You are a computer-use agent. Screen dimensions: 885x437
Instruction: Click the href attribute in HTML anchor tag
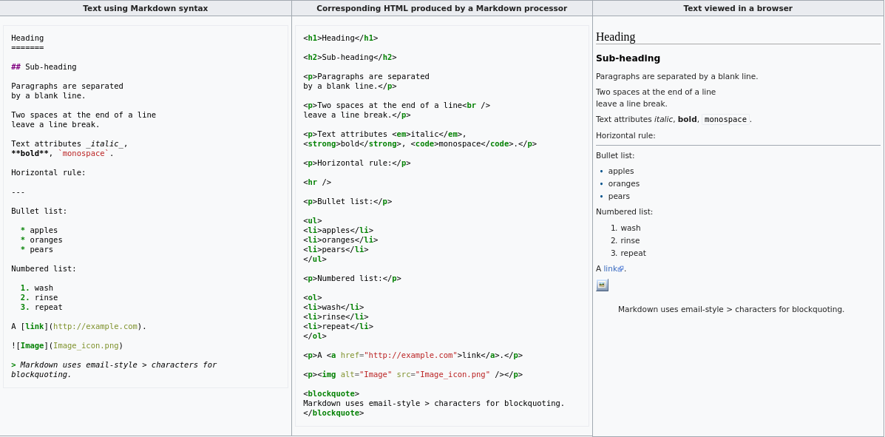pos(350,355)
